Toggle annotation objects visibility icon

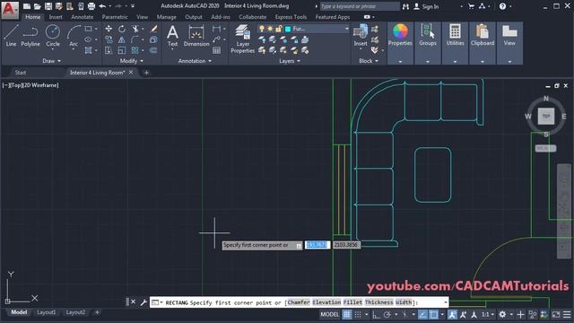[452, 314]
